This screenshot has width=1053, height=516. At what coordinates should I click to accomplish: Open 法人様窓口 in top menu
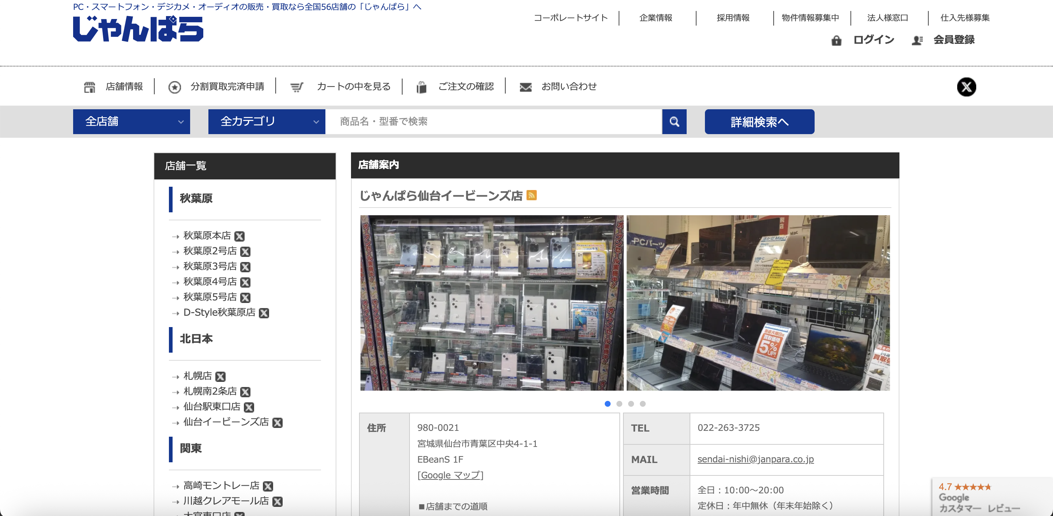(887, 18)
